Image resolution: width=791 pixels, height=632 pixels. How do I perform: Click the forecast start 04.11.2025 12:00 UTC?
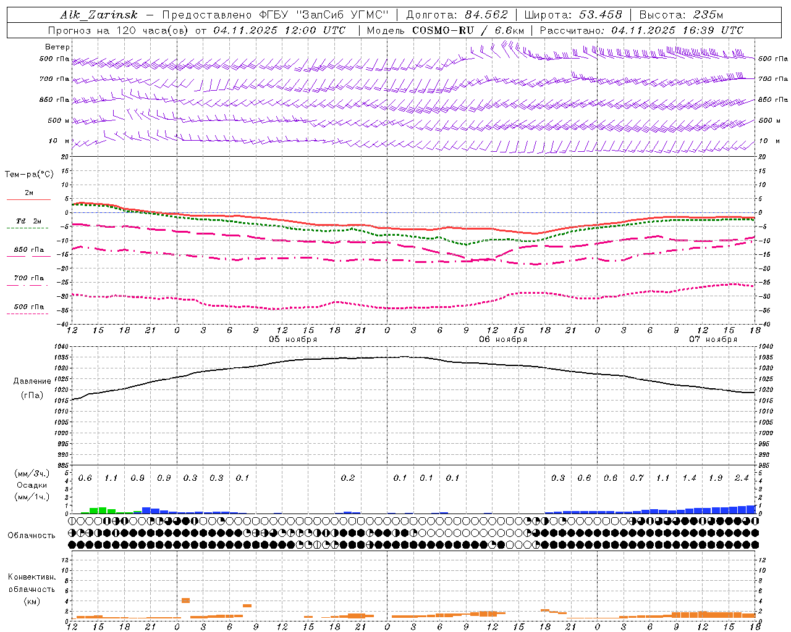point(280,30)
